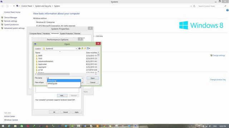Viewport: 229px width, 128px height.
Task: Switch to the Hardware tab
Action: 46,33
